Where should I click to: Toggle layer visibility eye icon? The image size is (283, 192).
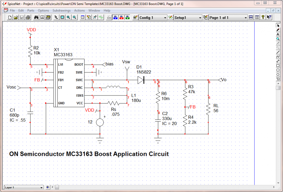[48, 187]
